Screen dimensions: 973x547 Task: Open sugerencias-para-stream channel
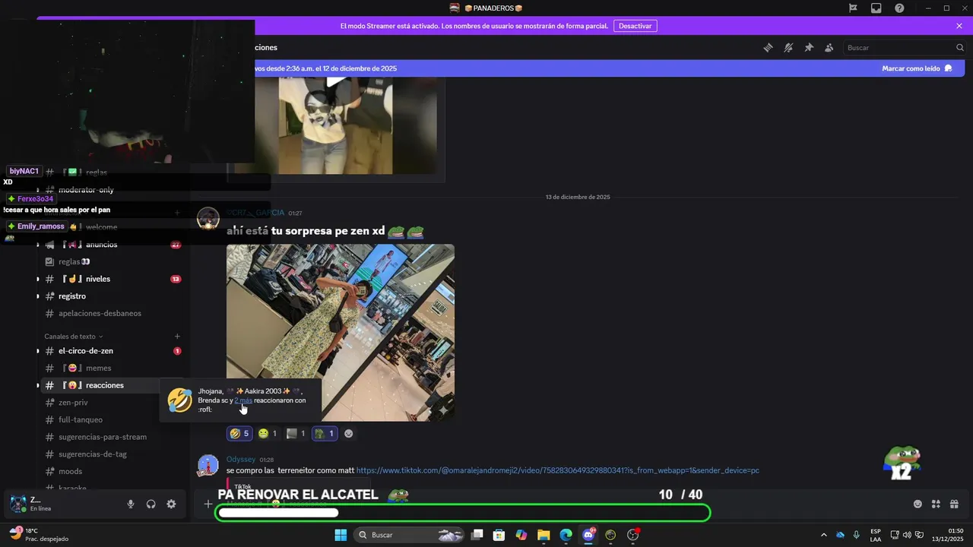[x=111, y=437]
